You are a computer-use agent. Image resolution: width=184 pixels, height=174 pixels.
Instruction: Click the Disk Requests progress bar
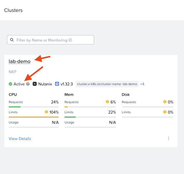pyautogui.click(x=147, y=107)
